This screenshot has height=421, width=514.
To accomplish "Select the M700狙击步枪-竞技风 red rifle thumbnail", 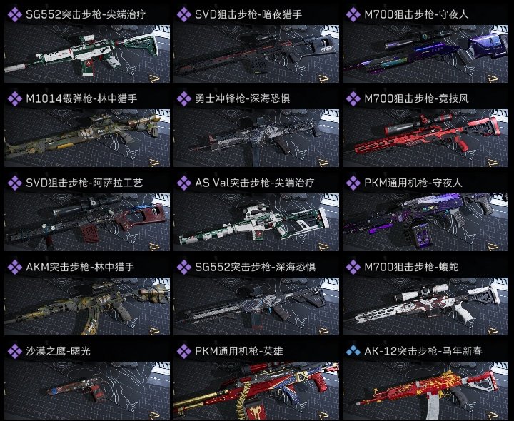I will (x=425, y=138).
